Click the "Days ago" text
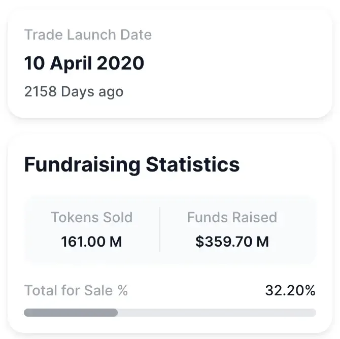Viewport: 340px width, 339px height. [x=92, y=92]
